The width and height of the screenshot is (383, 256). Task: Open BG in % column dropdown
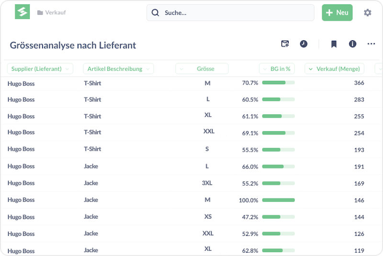coord(277,69)
